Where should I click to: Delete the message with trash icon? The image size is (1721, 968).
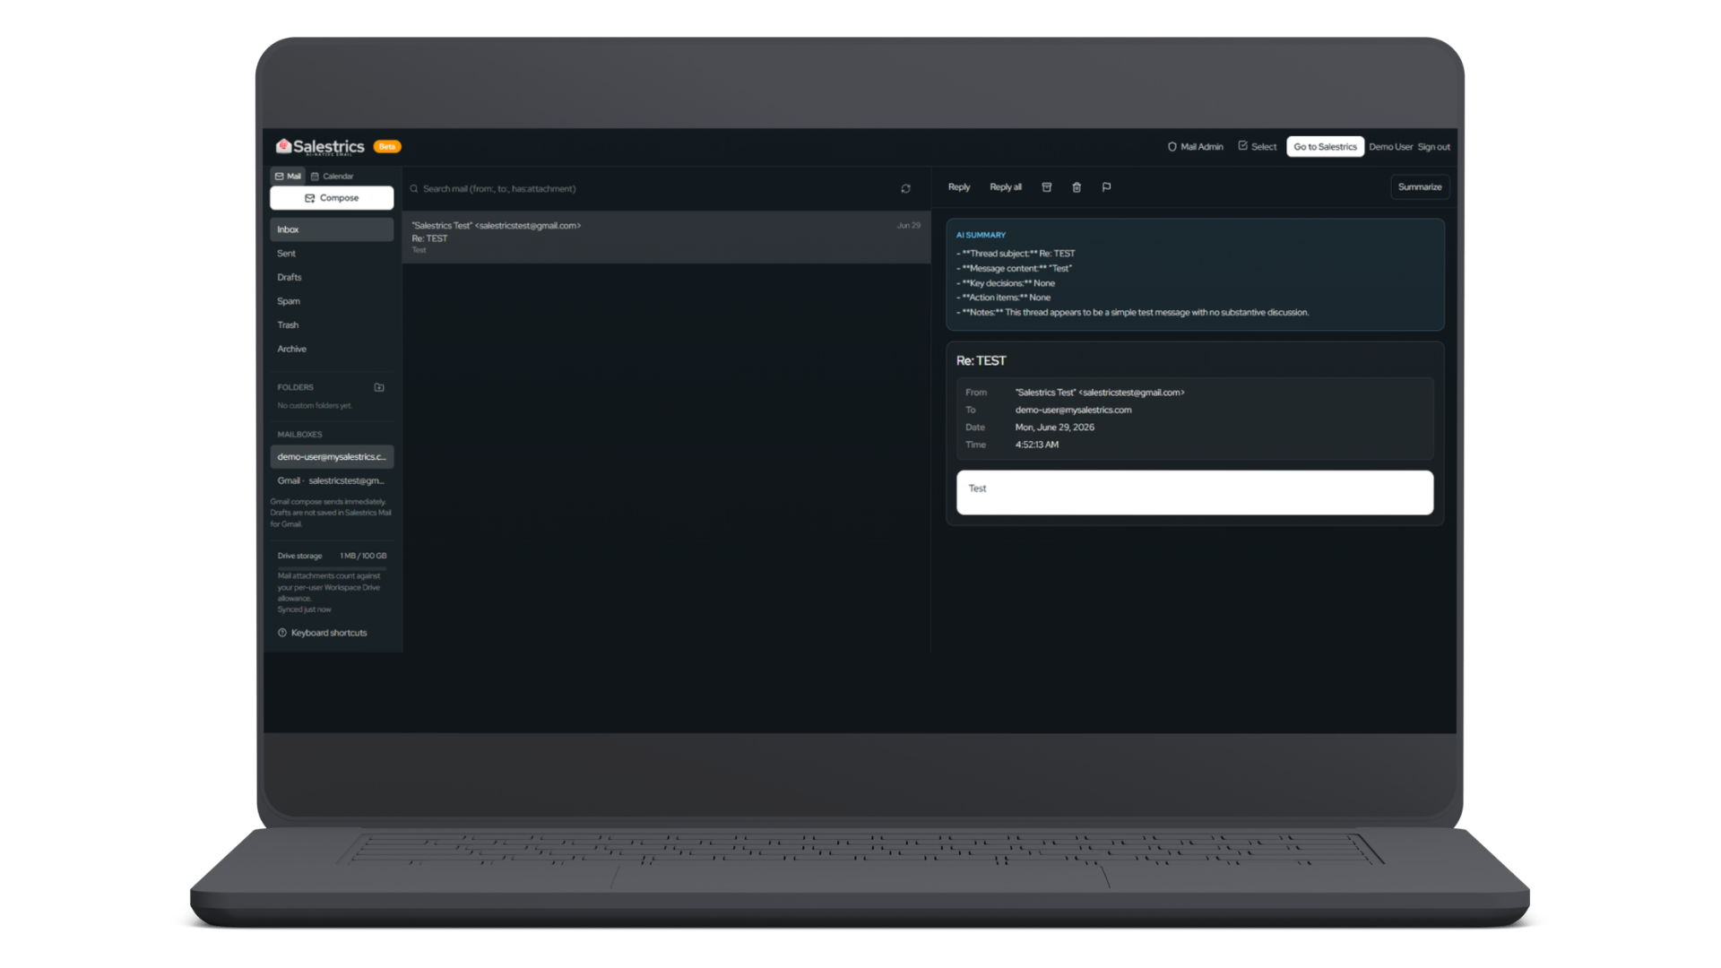(1077, 187)
